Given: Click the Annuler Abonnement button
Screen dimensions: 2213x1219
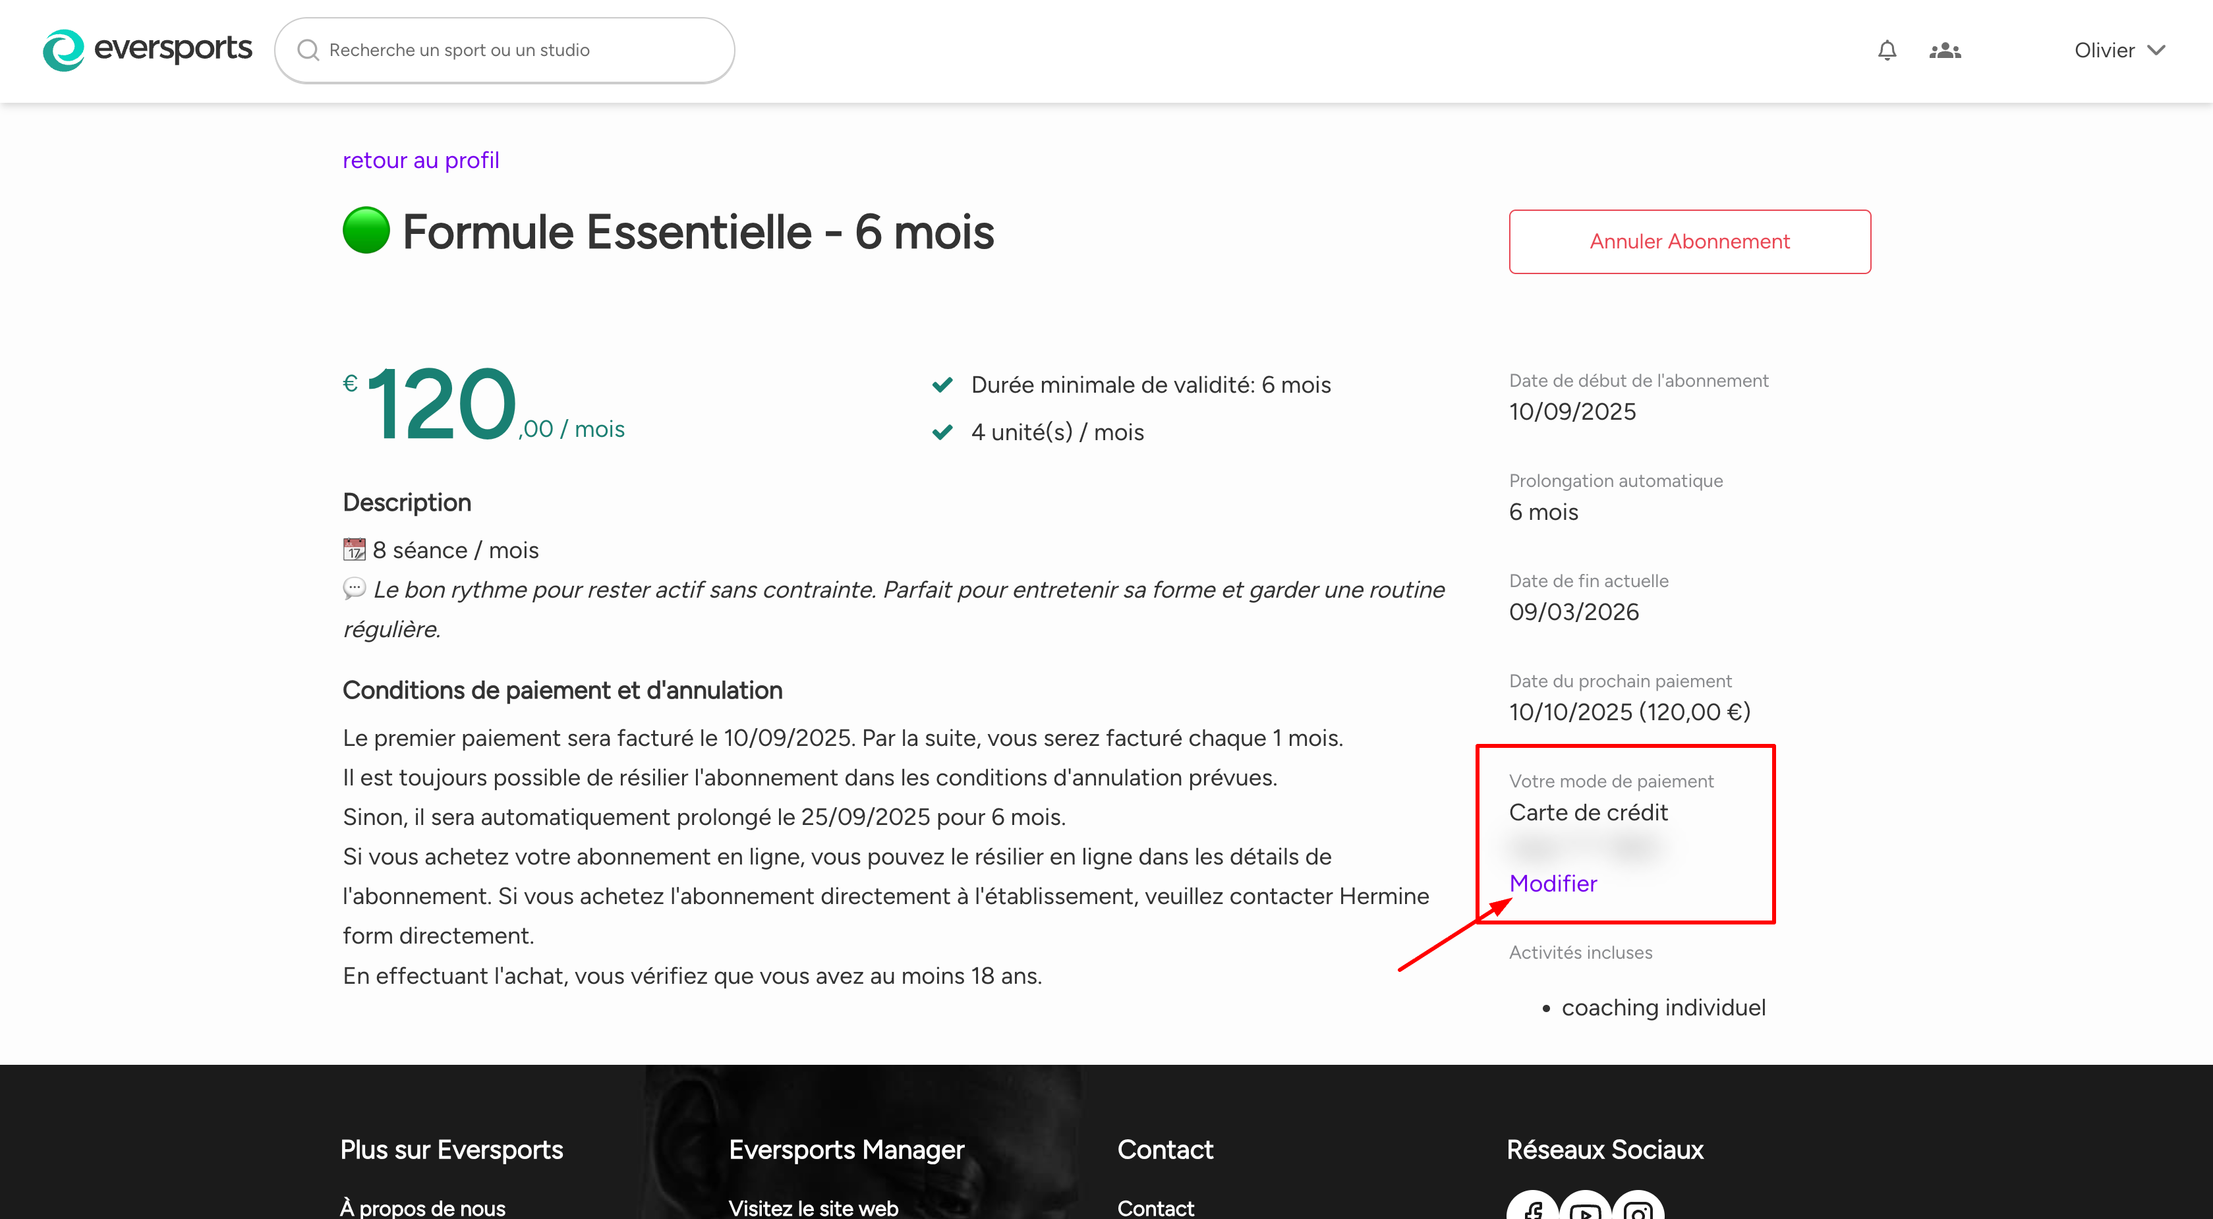Looking at the screenshot, I should [1689, 241].
